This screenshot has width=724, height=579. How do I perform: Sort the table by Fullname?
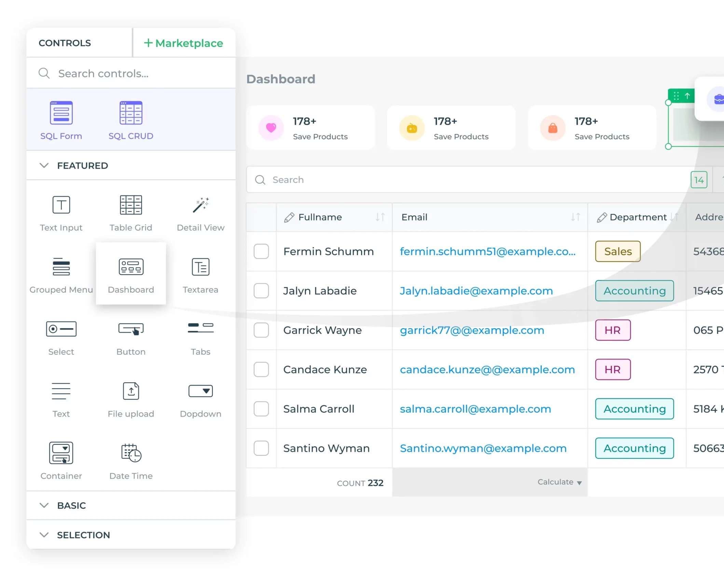[x=380, y=217]
